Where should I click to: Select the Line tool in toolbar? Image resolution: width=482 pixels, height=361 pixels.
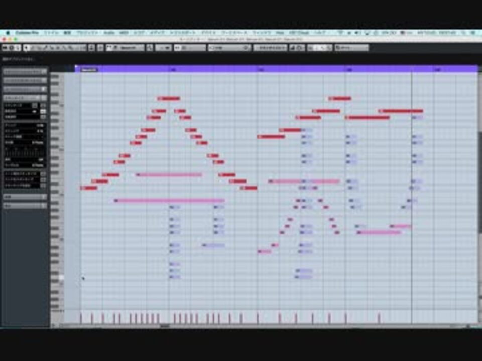coord(78,48)
